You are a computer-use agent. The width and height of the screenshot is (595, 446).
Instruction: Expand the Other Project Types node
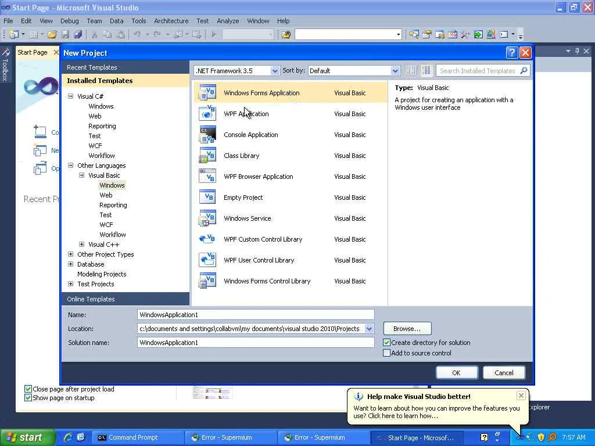(70, 254)
